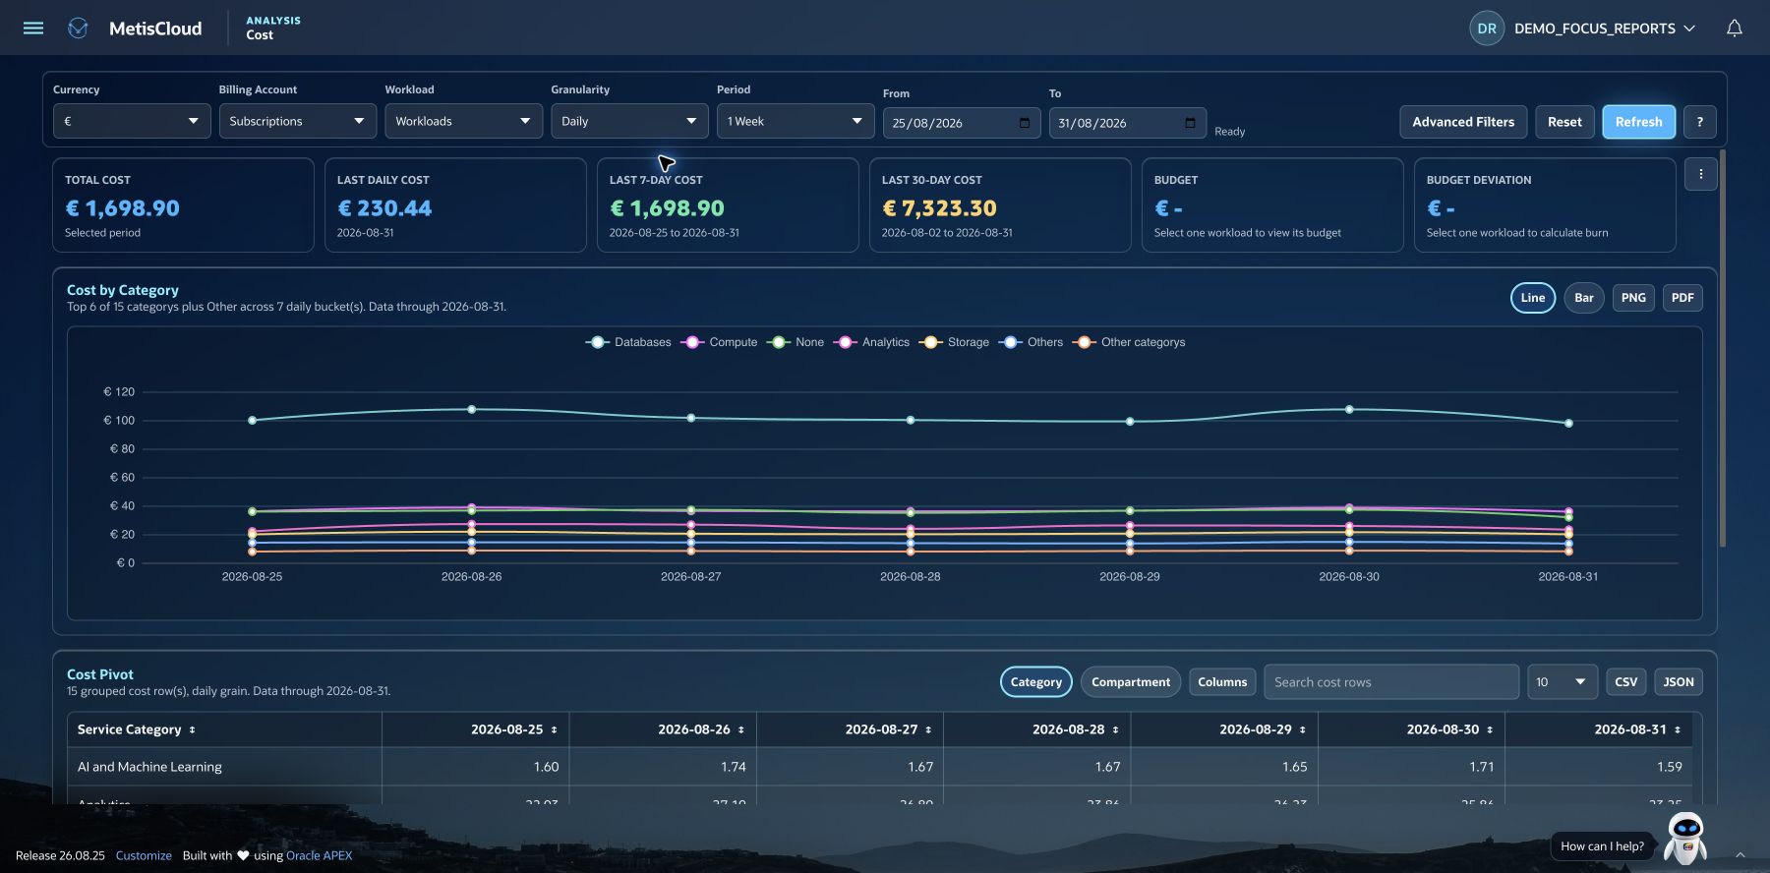Expand DEMO_FOCUS_REPORTS account menu

point(1605,29)
